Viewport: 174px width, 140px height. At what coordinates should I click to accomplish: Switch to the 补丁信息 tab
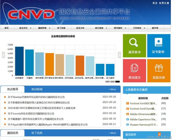37,133
